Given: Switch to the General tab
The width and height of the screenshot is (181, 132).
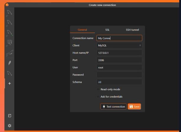Looking at the screenshot, I should tap(82, 30).
